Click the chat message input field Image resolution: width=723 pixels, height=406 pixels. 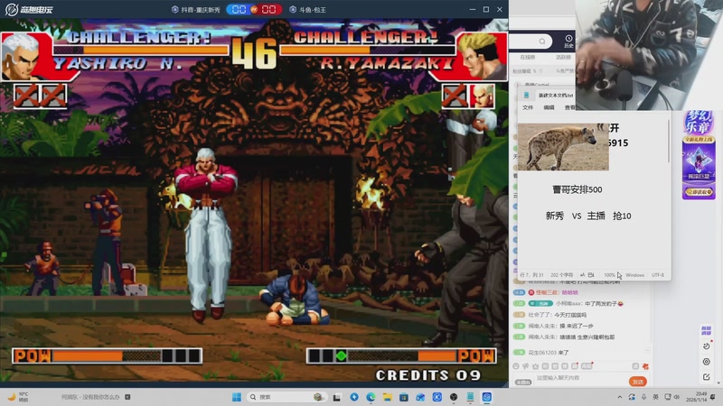tap(581, 378)
